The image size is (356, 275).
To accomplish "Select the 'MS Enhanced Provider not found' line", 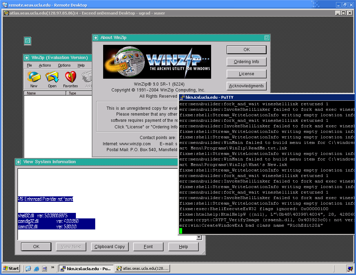I will click(46, 199).
